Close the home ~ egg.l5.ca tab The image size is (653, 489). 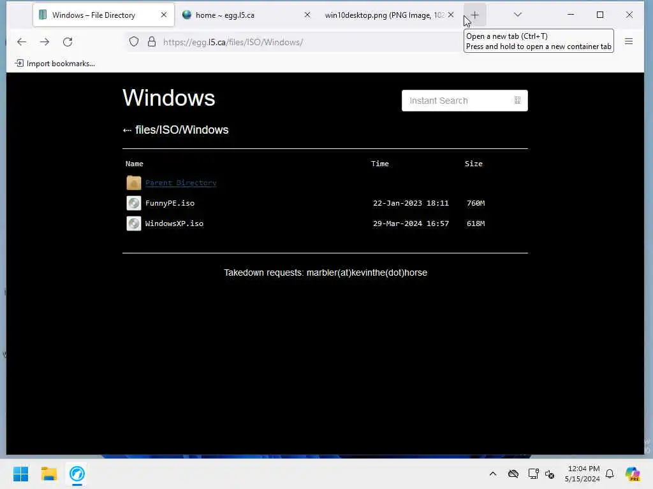[307, 15]
